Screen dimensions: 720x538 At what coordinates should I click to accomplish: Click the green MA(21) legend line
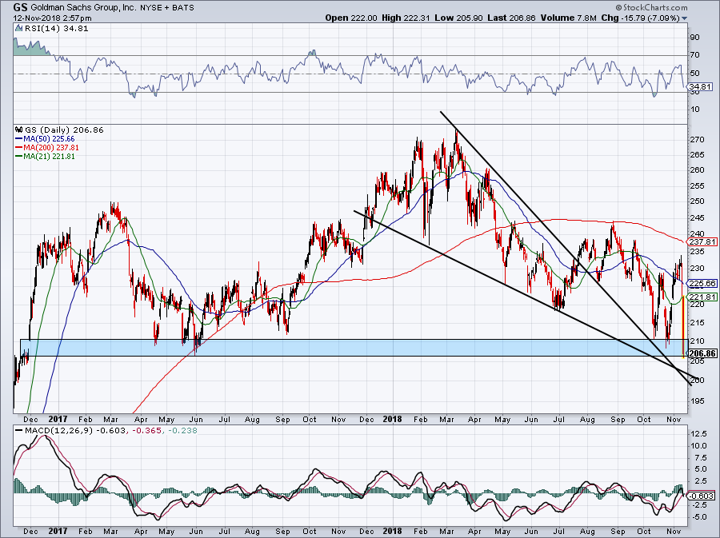pos(19,157)
